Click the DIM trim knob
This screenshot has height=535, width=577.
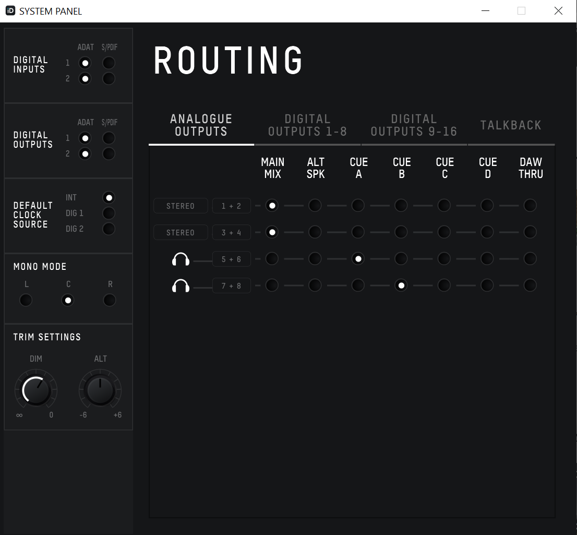pyautogui.click(x=36, y=390)
